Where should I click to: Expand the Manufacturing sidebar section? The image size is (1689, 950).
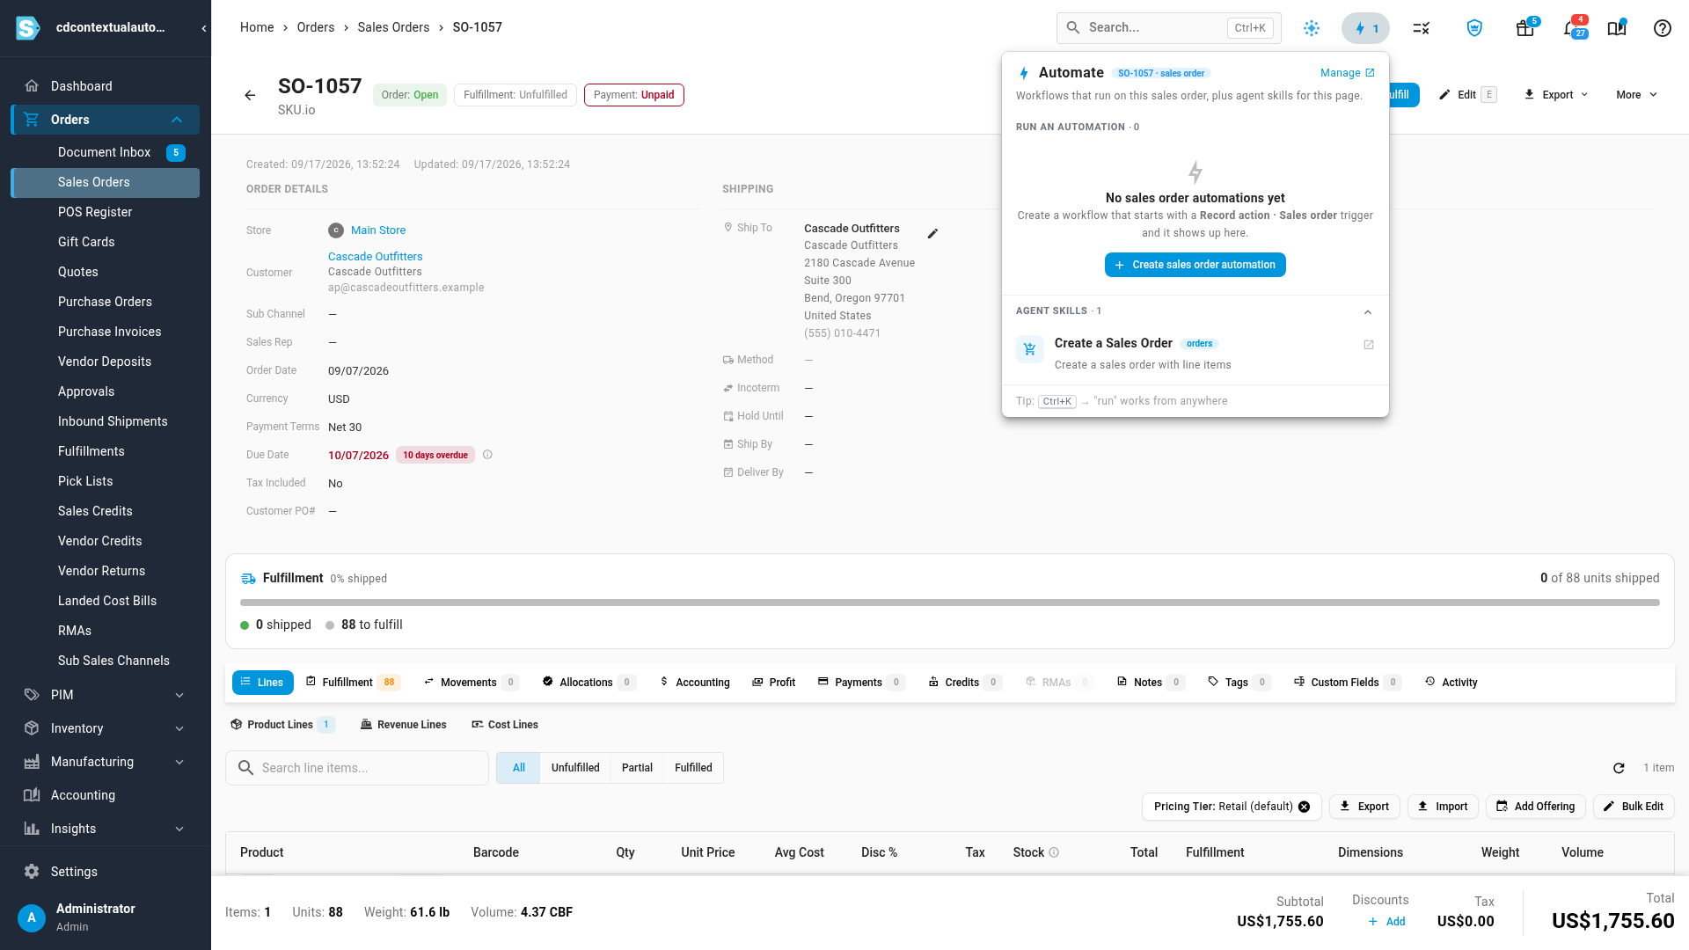click(179, 762)
